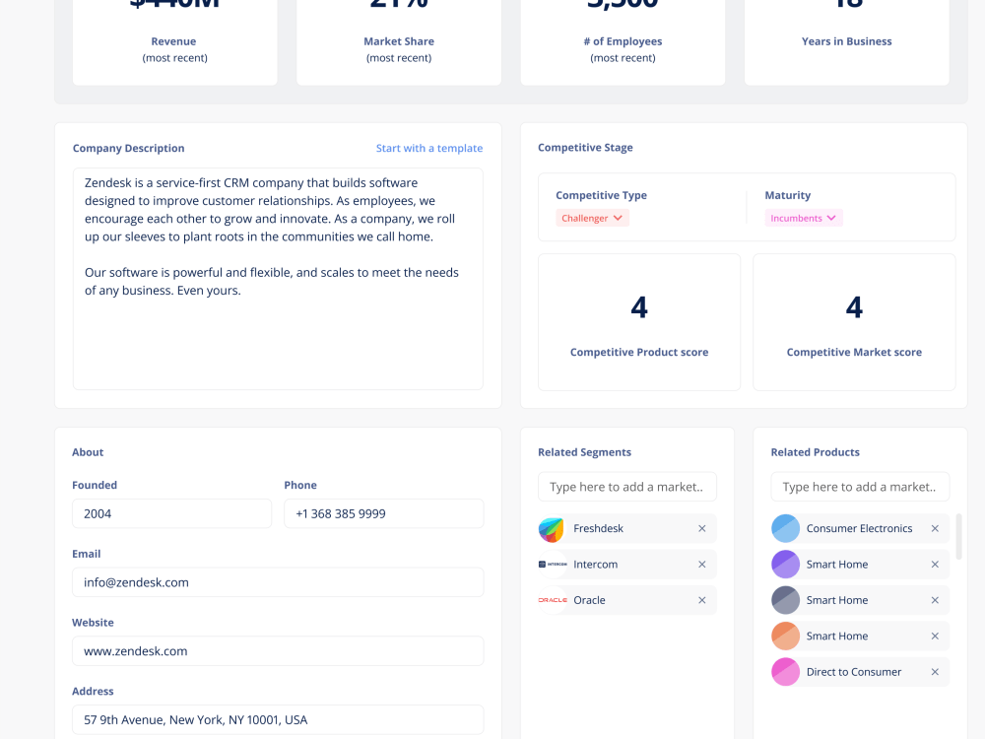Click the orange Smart Home circle icon
Image resolution: width=985 pixels, height=739 pixels.
point(785,636)
